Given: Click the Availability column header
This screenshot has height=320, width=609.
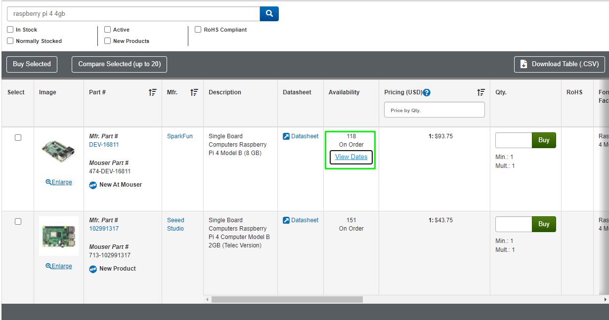Looking at the screenshot, I should coord(344,92).
